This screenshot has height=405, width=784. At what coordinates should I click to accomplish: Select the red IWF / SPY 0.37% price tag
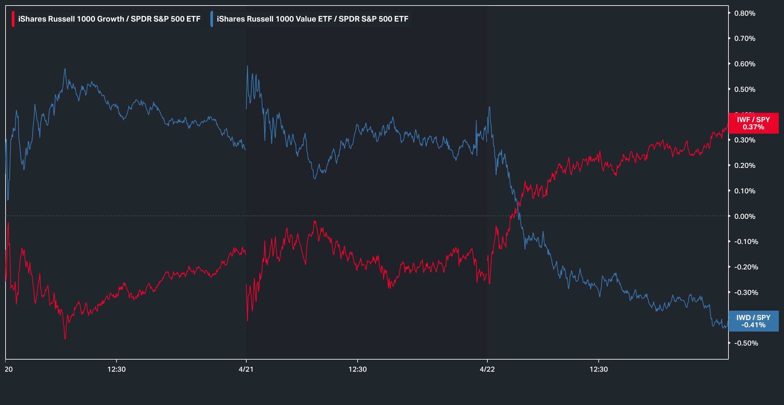pos(753,123)
